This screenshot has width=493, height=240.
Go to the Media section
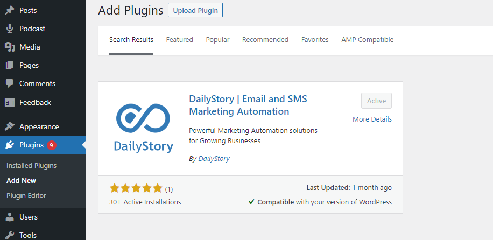pyautogui.click(x=30, y=47)
